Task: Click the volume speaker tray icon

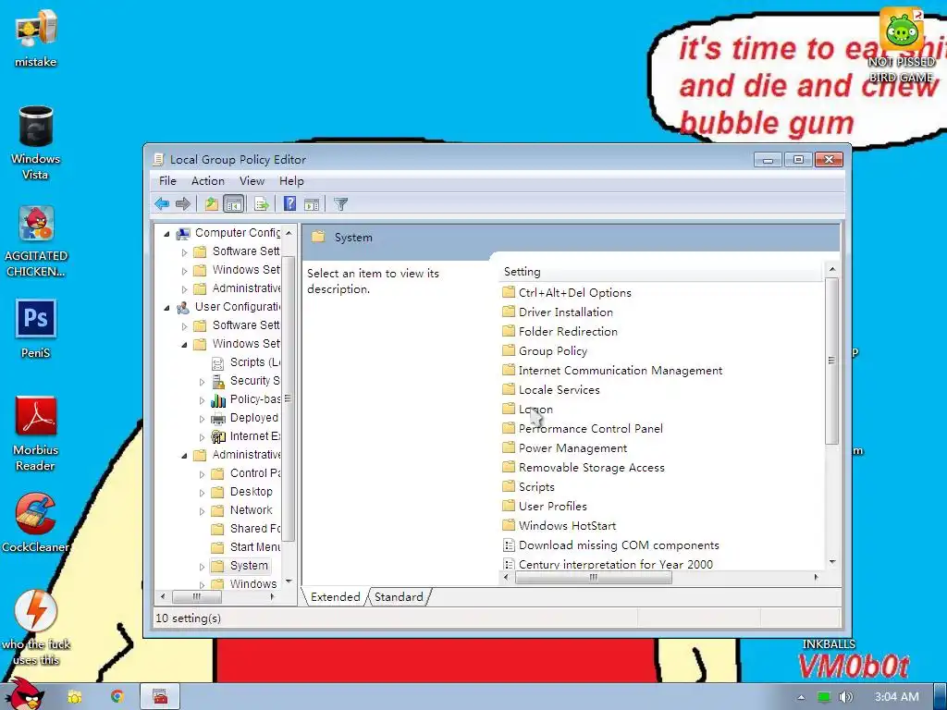Action: pos(845,697)
